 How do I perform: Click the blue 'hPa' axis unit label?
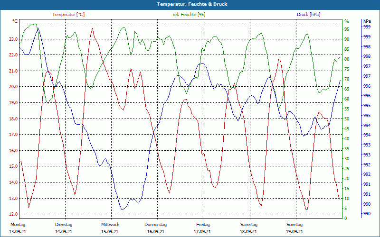pyautogui.click(x=367, y=21)
